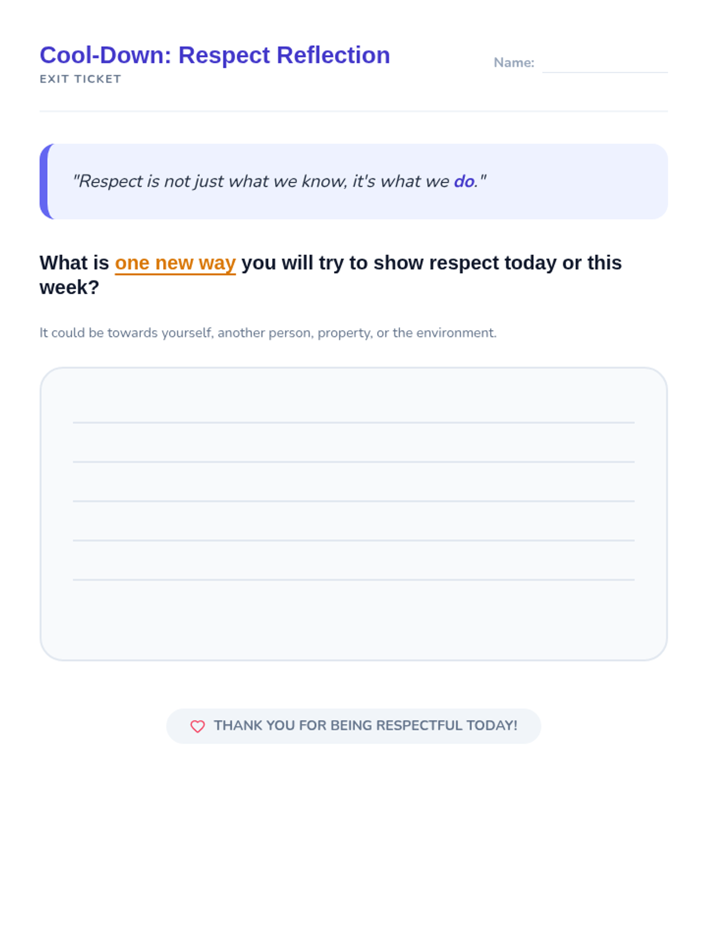This screenshot has width=707, height=943.
Task: Click the hint text about yourself, person, property, environment
Action: tap(267, 333)
